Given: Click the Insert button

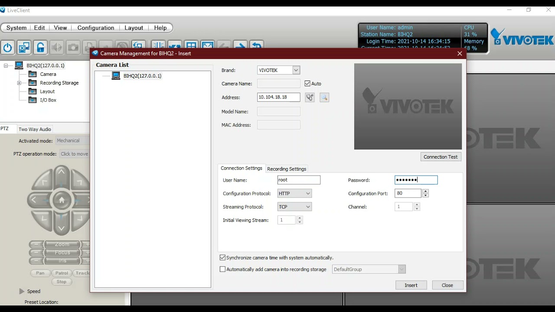Looking at the screenshot, I should (x=411, y=285).
